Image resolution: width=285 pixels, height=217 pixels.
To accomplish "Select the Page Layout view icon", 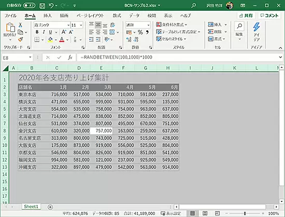I will (205, 213).
